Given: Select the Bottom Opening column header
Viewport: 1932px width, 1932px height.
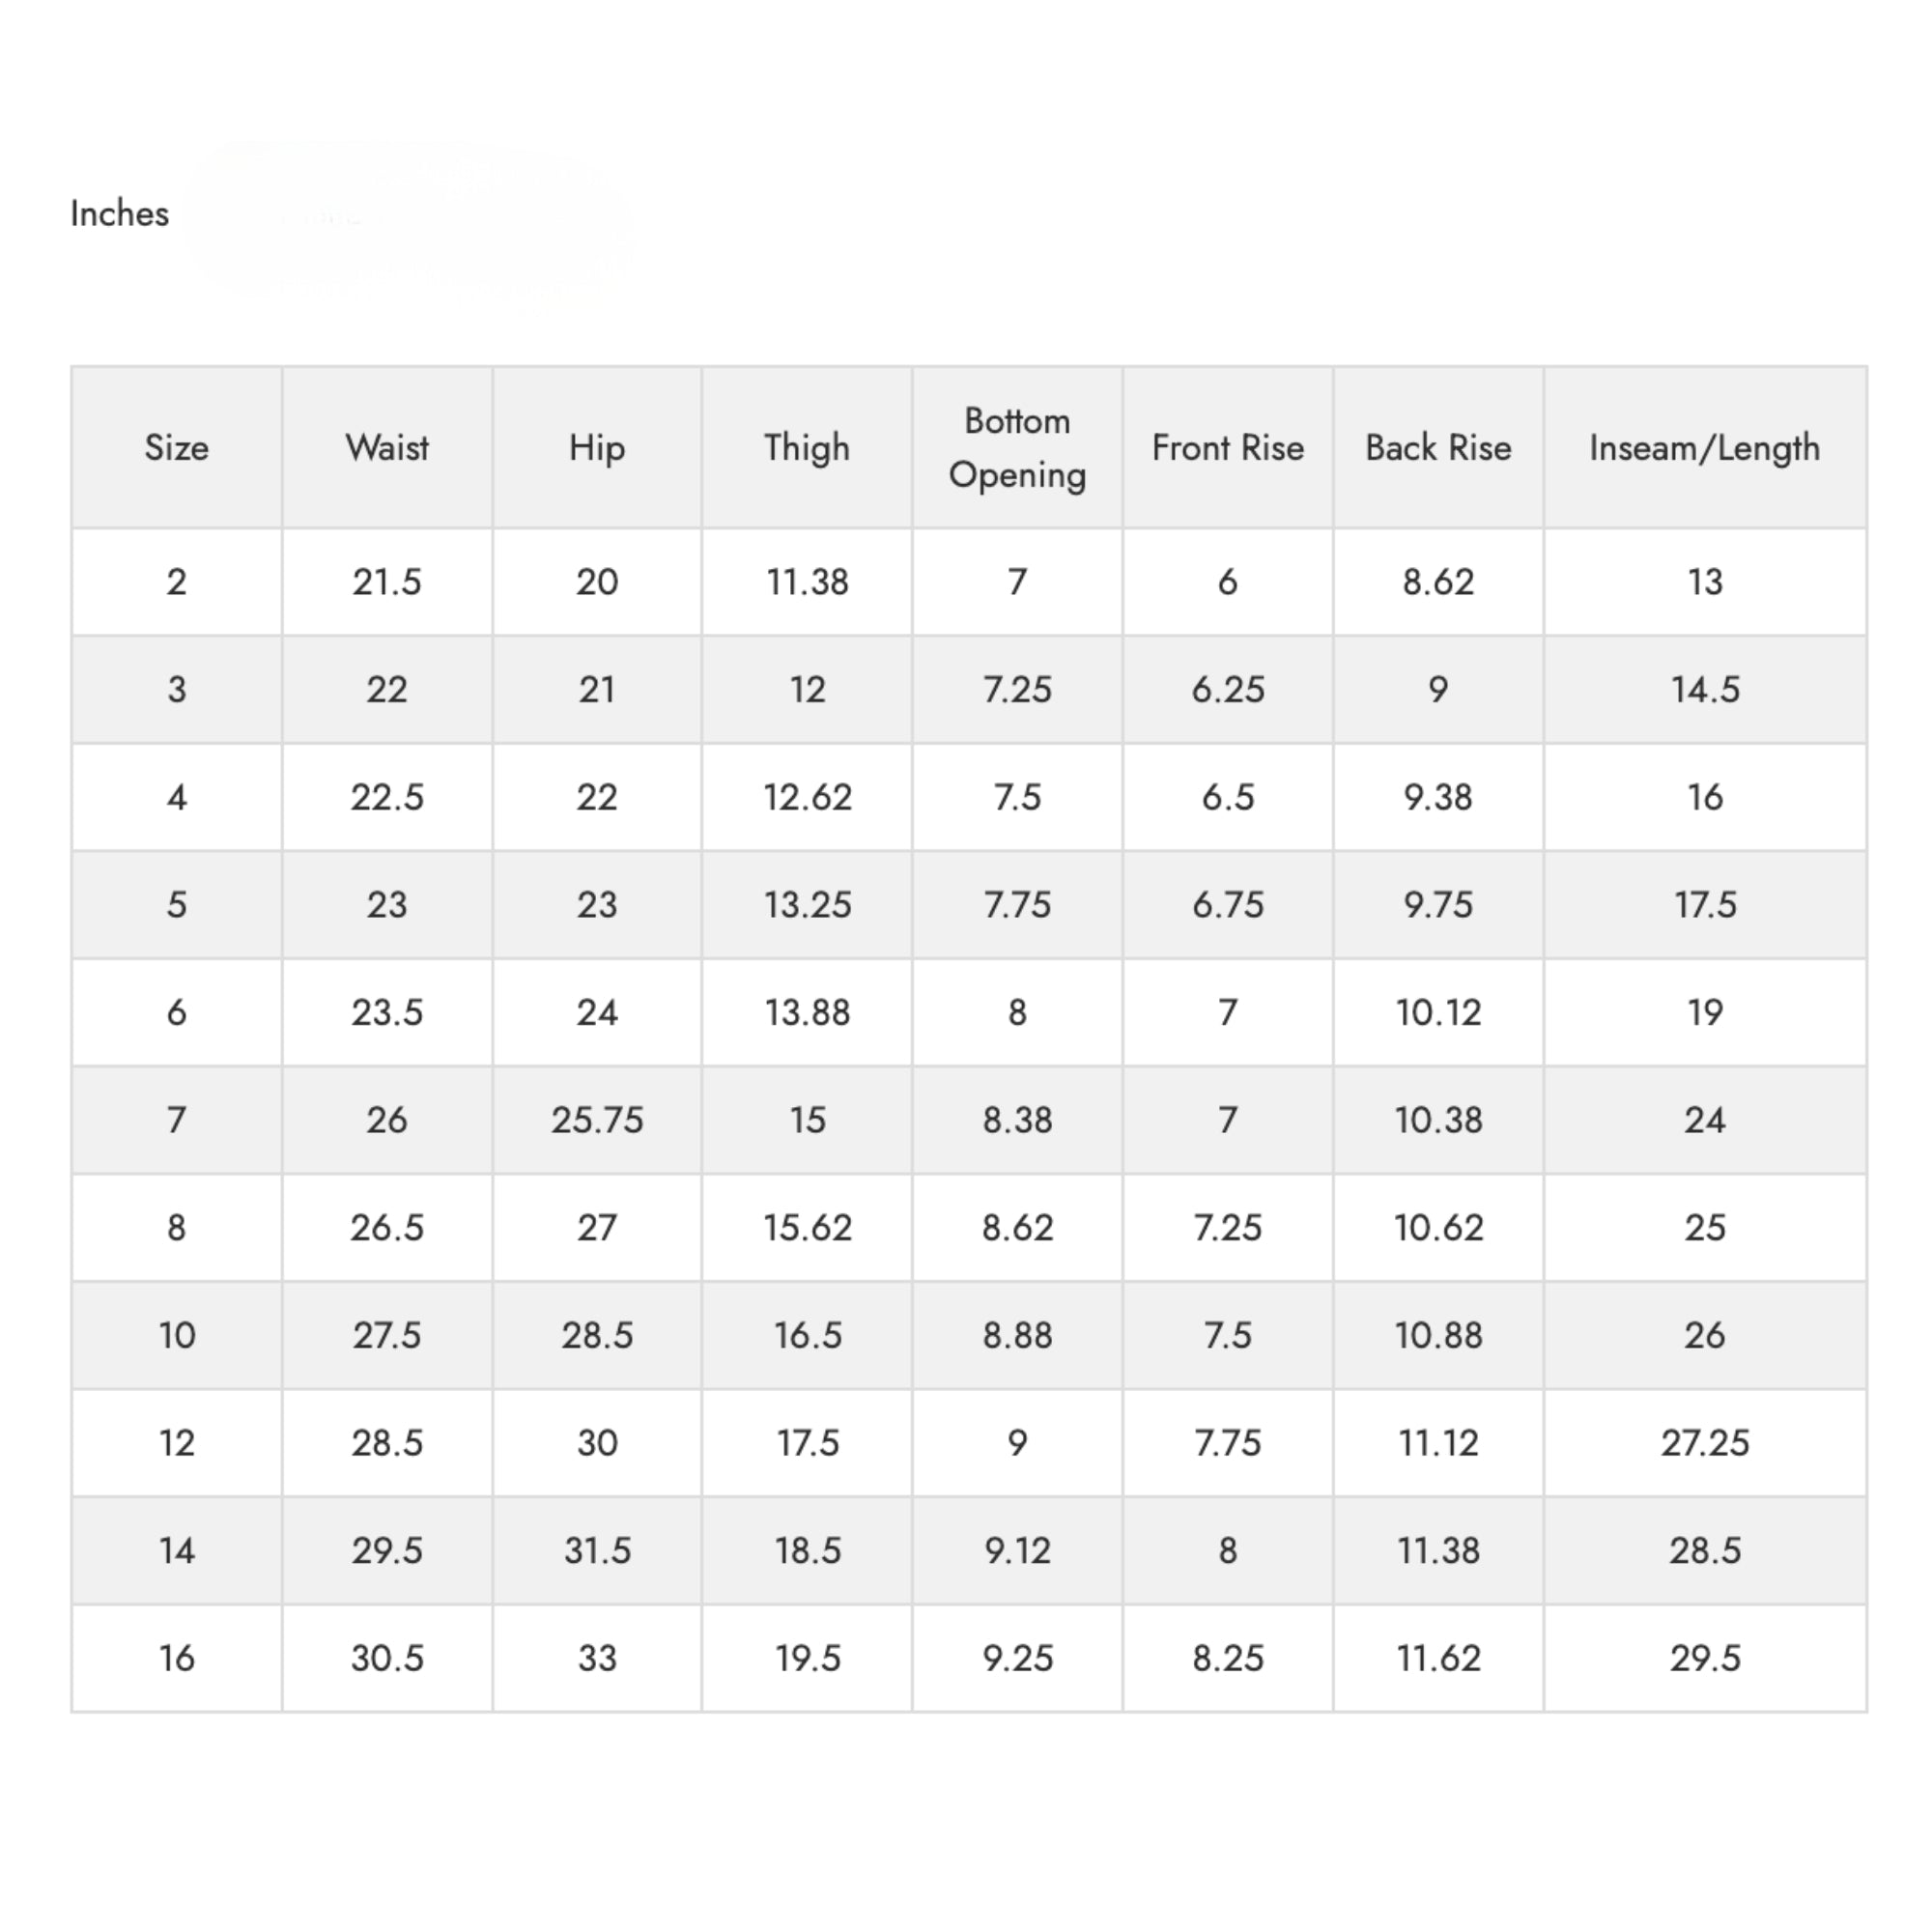Looking at the screenshot, I should (x=1017, y=447).
